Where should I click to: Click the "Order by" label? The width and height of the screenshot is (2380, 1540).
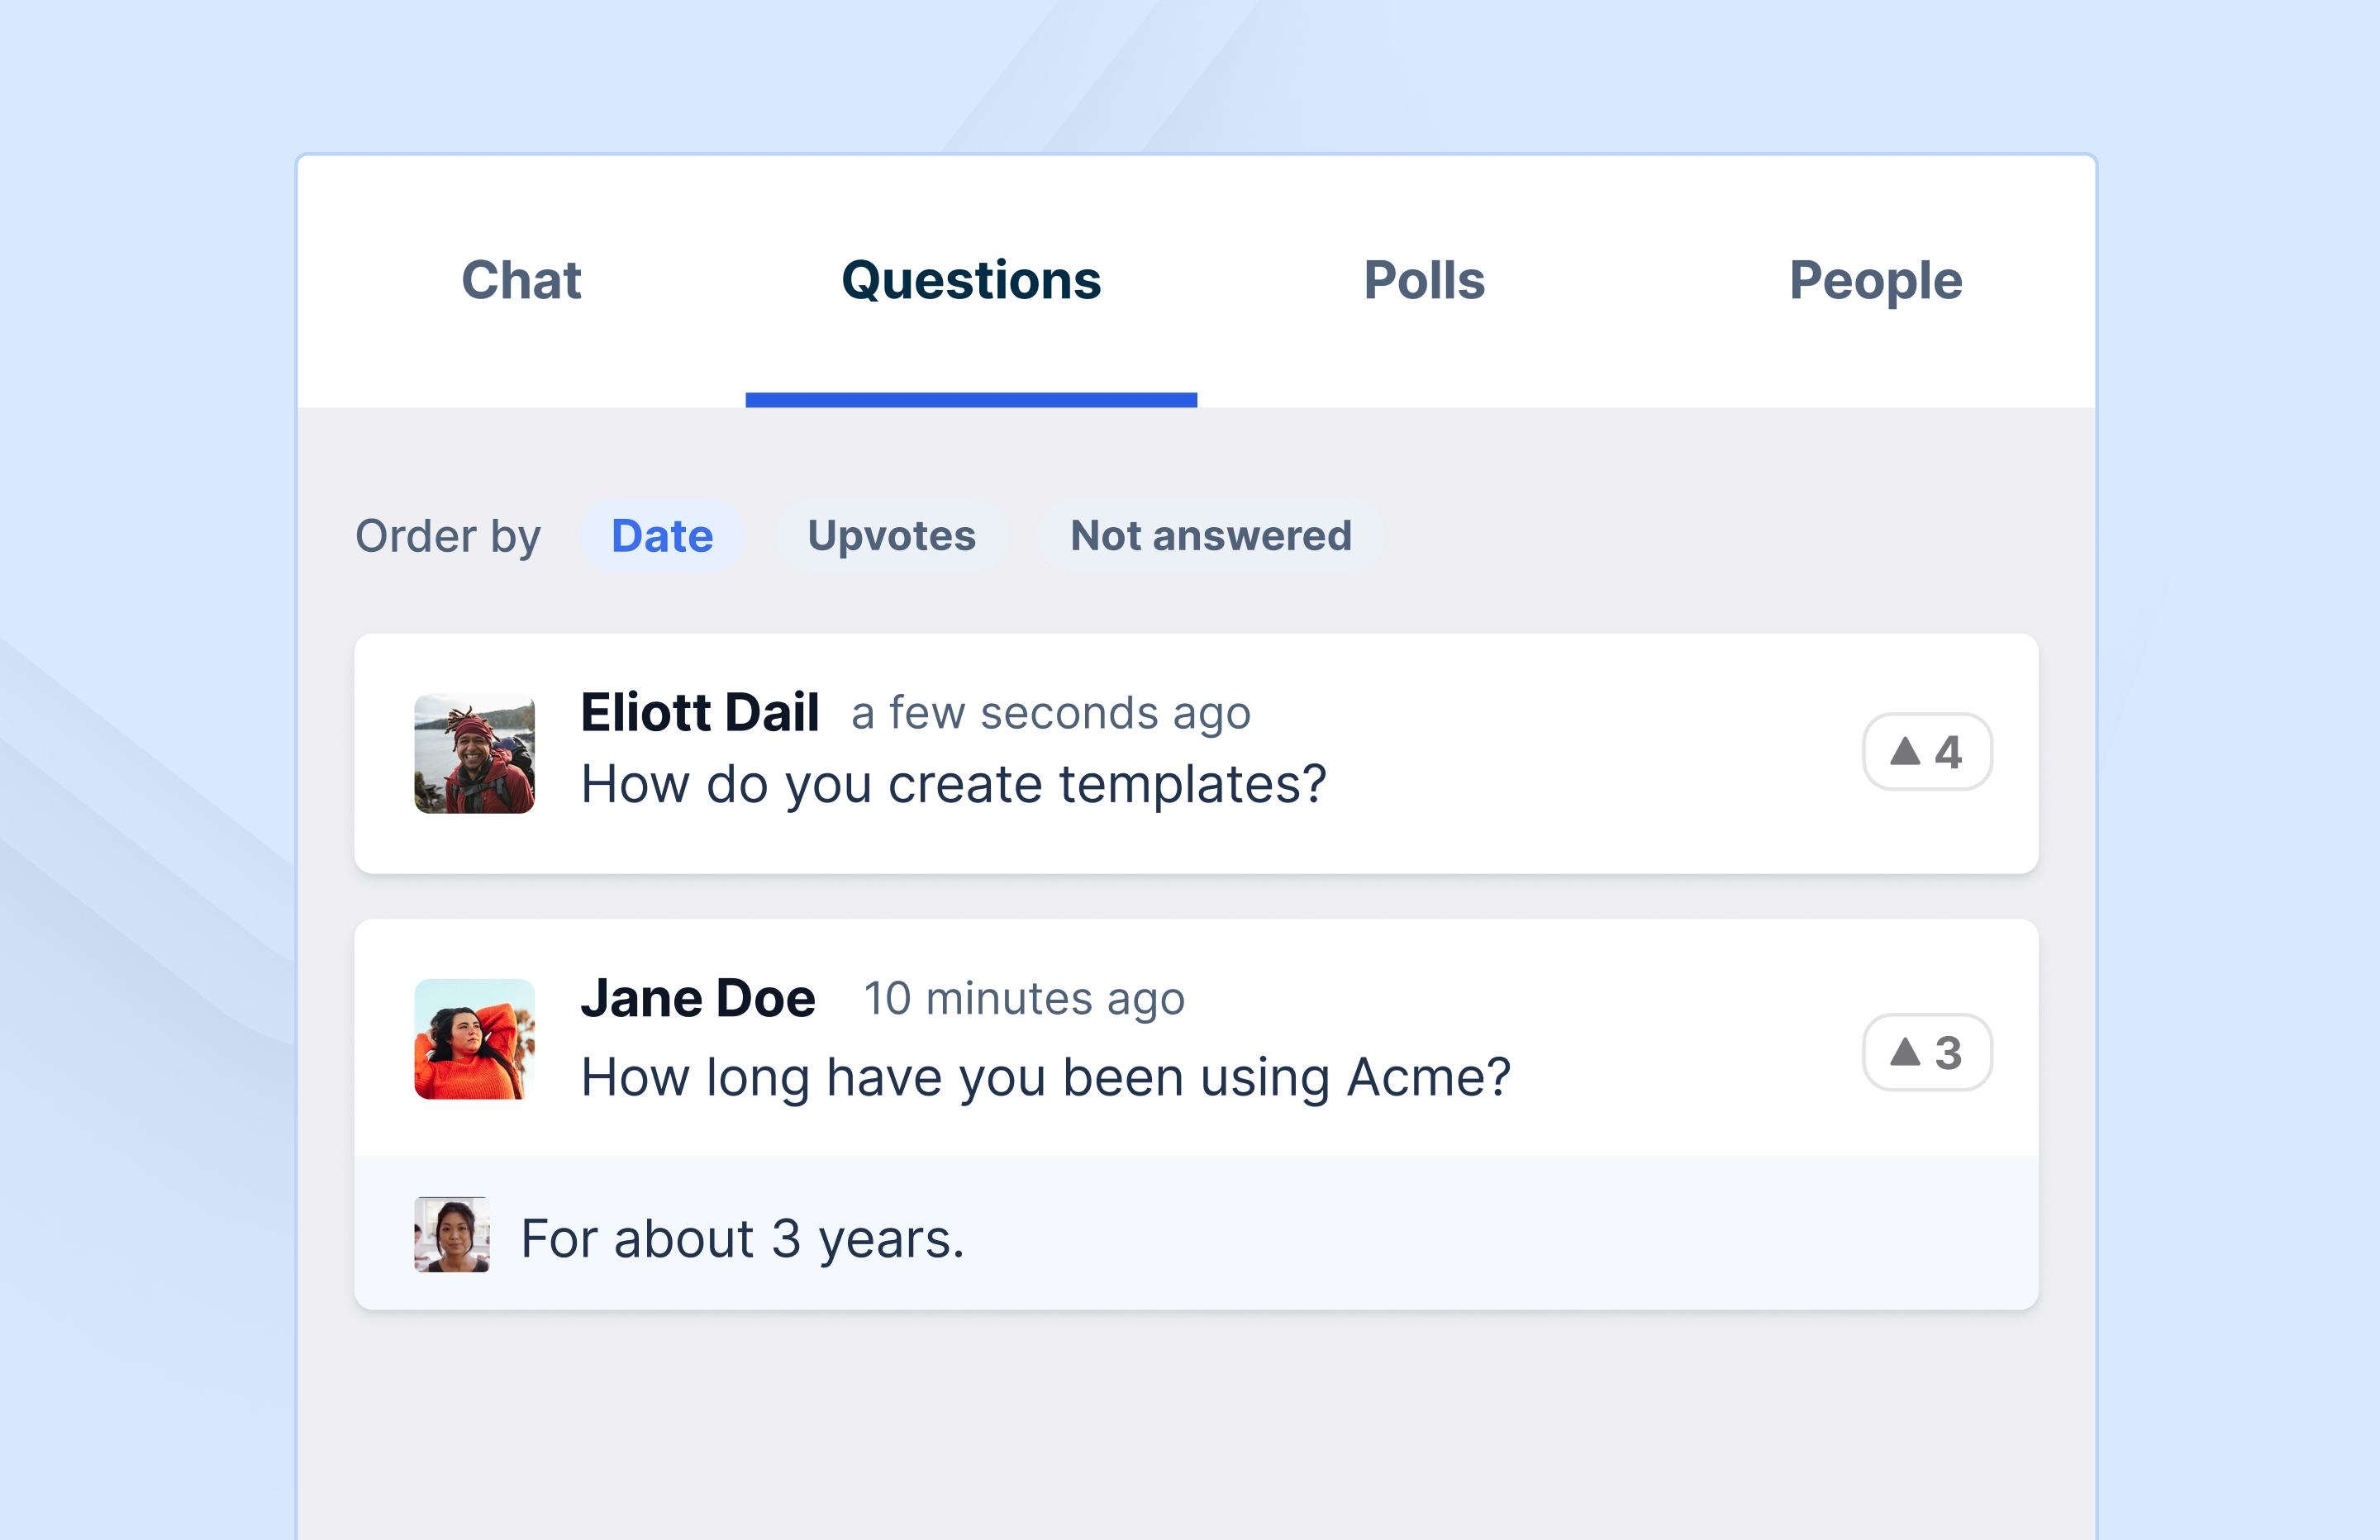pos(448,536)
